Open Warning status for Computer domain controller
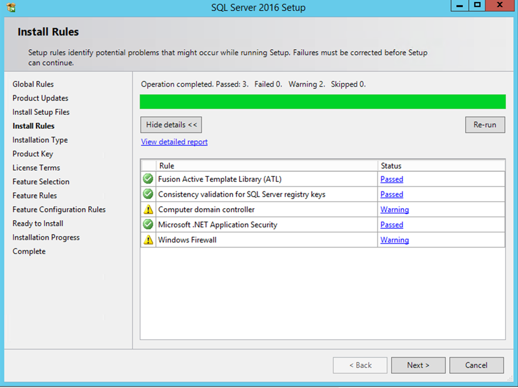The image size is (518, 388). click(x=395, y=209)
